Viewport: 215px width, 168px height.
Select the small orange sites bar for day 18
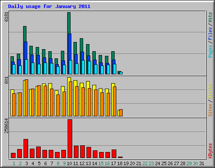click(121, 113)
